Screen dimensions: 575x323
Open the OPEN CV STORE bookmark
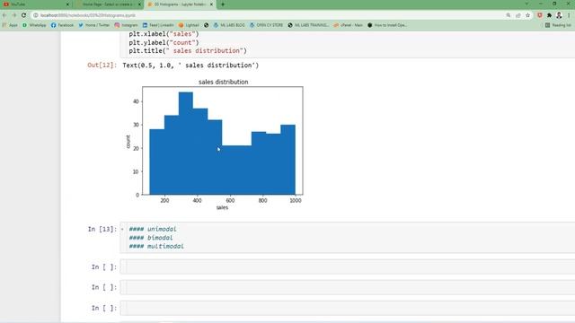pyautogui.click(x=266, y=25)
